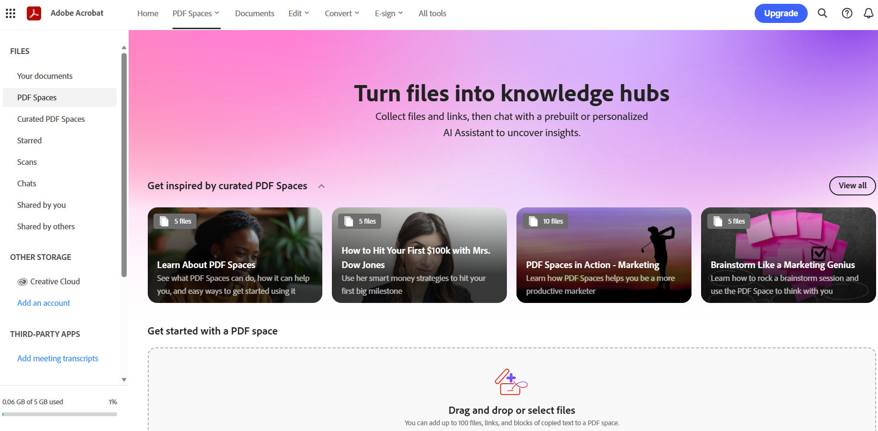
Task: Click the THIRD-PARTY APPS section heading
Action: (x=45, y=334)
